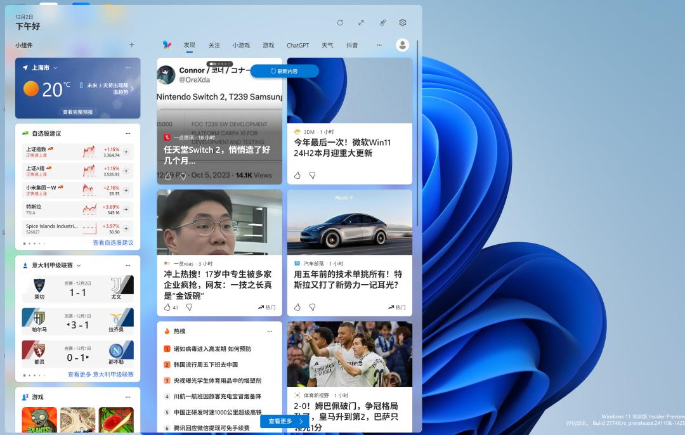Screen dimensions: 685x435
Task: Open the Tesla Model Y article image
Action: coord(350,223)
